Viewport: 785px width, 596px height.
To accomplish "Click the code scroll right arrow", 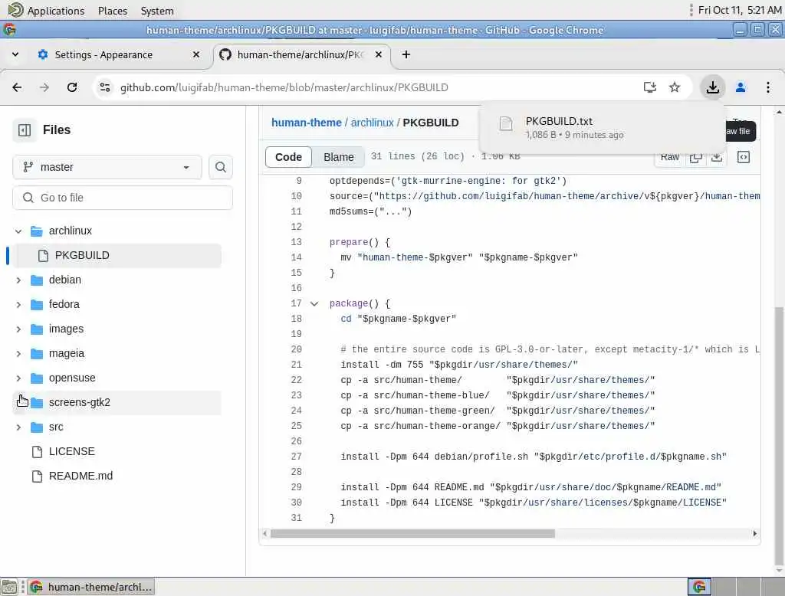I will coord(755,534).
